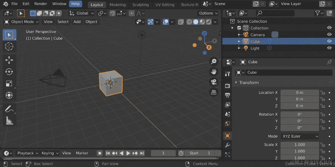Open the Modifier Properties wrench tab
The image size is (335, 167).
(227, 145)
